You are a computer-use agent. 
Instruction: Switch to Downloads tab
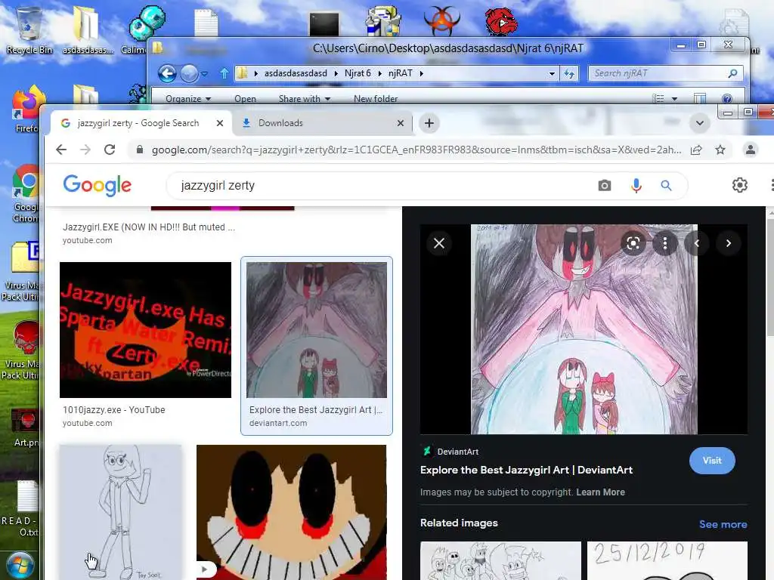pyautogui.click(x=320, y=123)
